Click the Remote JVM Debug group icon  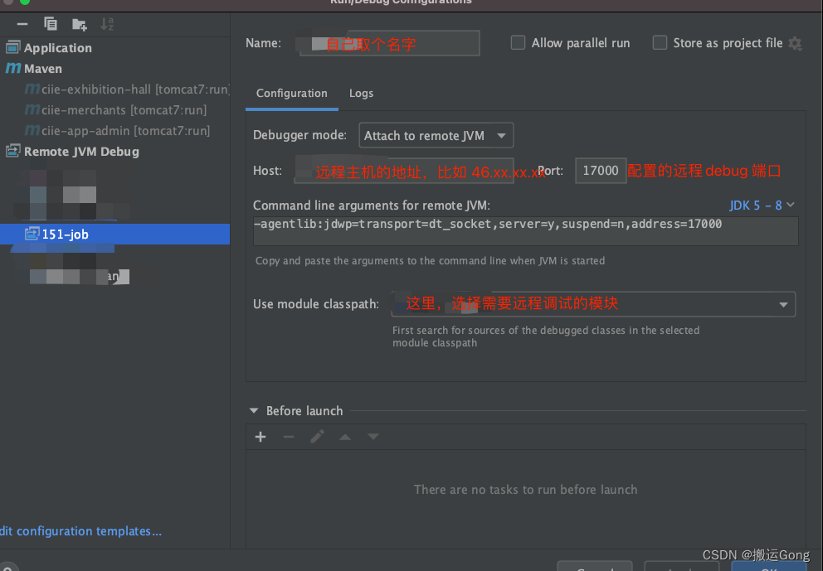(13, 151)
